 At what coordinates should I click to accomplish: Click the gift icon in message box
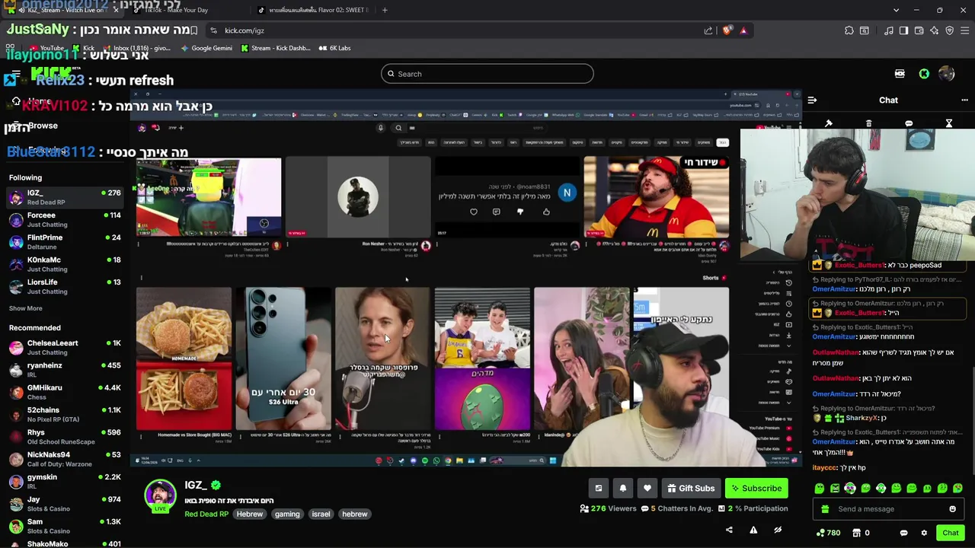click(x=825, y=509)
